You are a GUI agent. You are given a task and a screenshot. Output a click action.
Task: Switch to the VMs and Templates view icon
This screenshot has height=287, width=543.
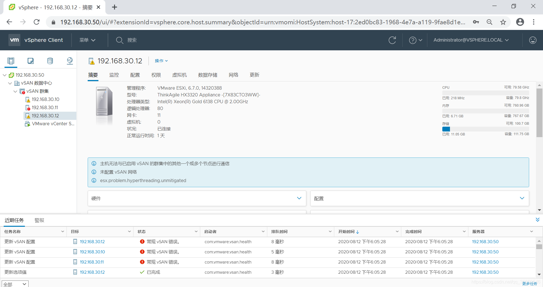click(x=31, y=61)
